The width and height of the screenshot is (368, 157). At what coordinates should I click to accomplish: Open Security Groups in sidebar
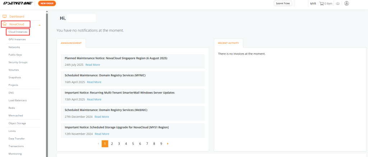[18, 63]
